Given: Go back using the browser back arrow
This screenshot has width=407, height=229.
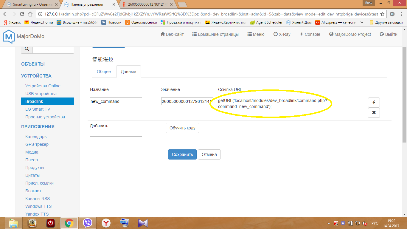Looking at the screenshot, I should (5, 14).
